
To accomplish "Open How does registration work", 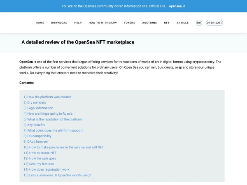I will pyautogui.click(x=46, y=169).
